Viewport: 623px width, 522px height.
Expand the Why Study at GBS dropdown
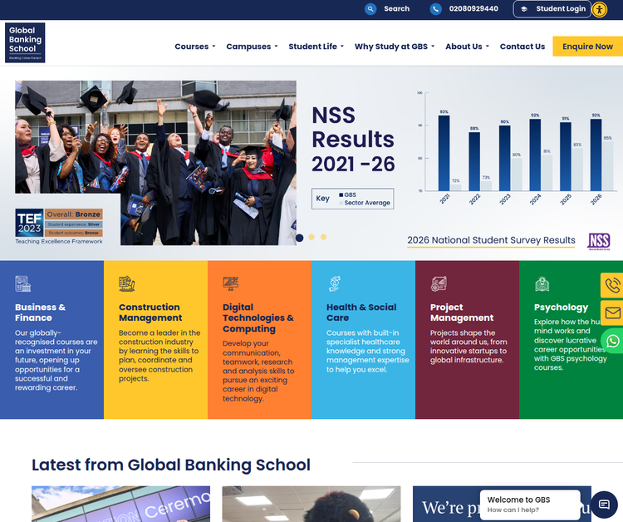click(395, 47)
